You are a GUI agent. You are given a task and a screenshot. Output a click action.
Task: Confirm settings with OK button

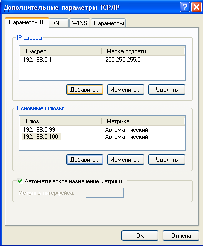140,235
